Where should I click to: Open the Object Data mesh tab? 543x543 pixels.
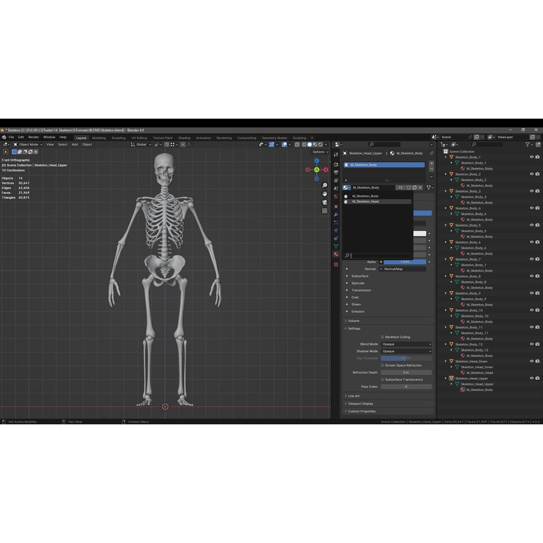(x=336, y=246)
